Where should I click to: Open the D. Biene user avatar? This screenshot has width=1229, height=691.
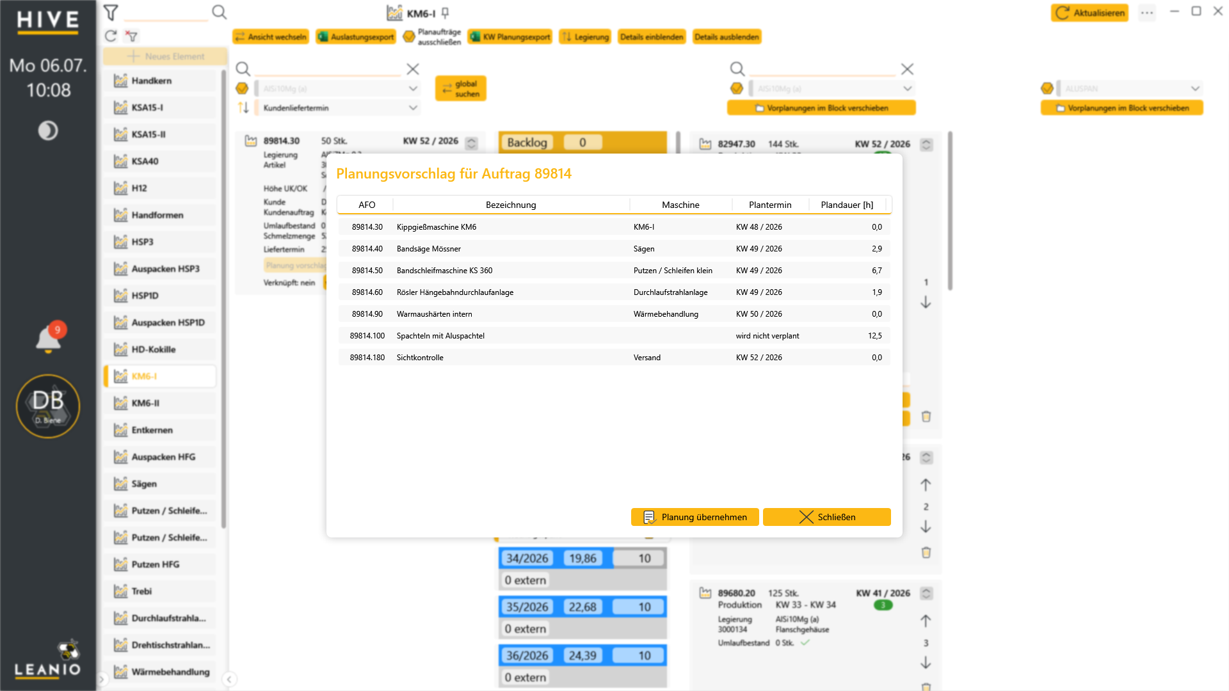[48, 406]
